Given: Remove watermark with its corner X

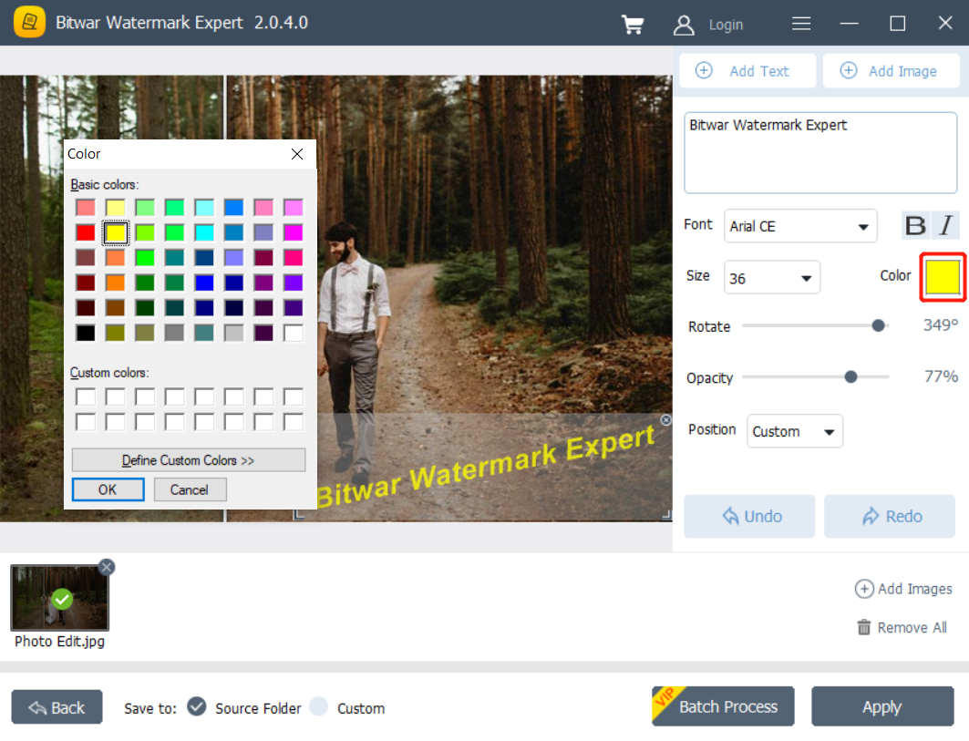Looking at the screenshot, I should (x=665, y=420).
